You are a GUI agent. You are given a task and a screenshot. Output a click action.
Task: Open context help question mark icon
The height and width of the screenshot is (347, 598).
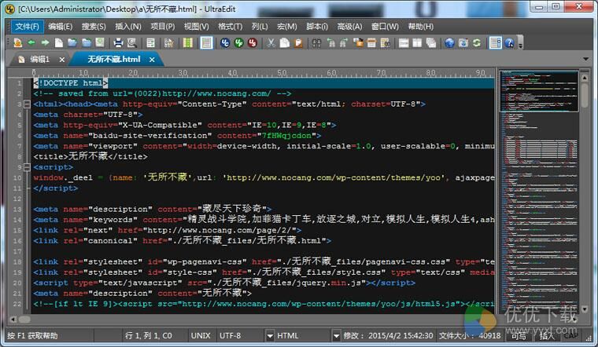pyautogui.click(x=509, y=42)
